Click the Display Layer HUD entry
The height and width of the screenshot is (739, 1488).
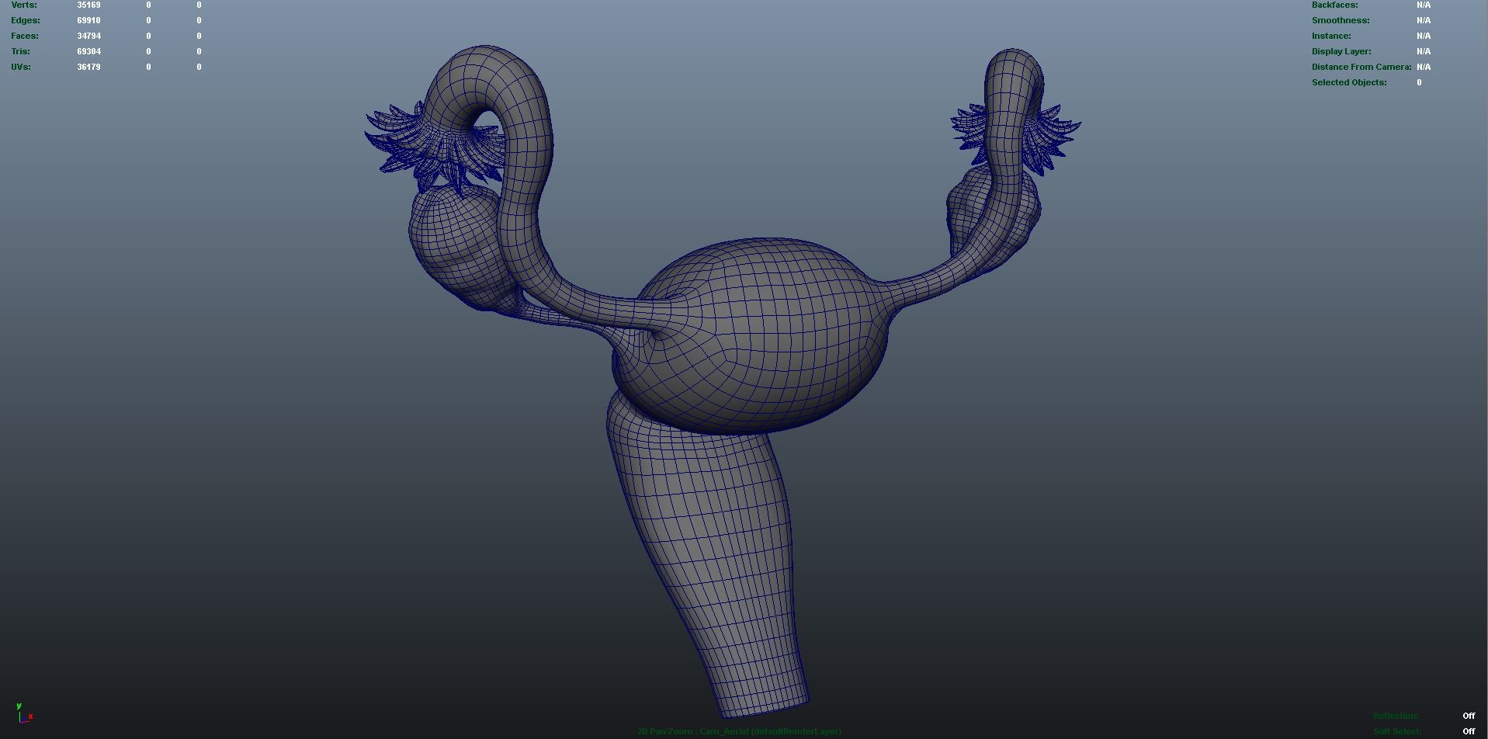(1341, 51)
